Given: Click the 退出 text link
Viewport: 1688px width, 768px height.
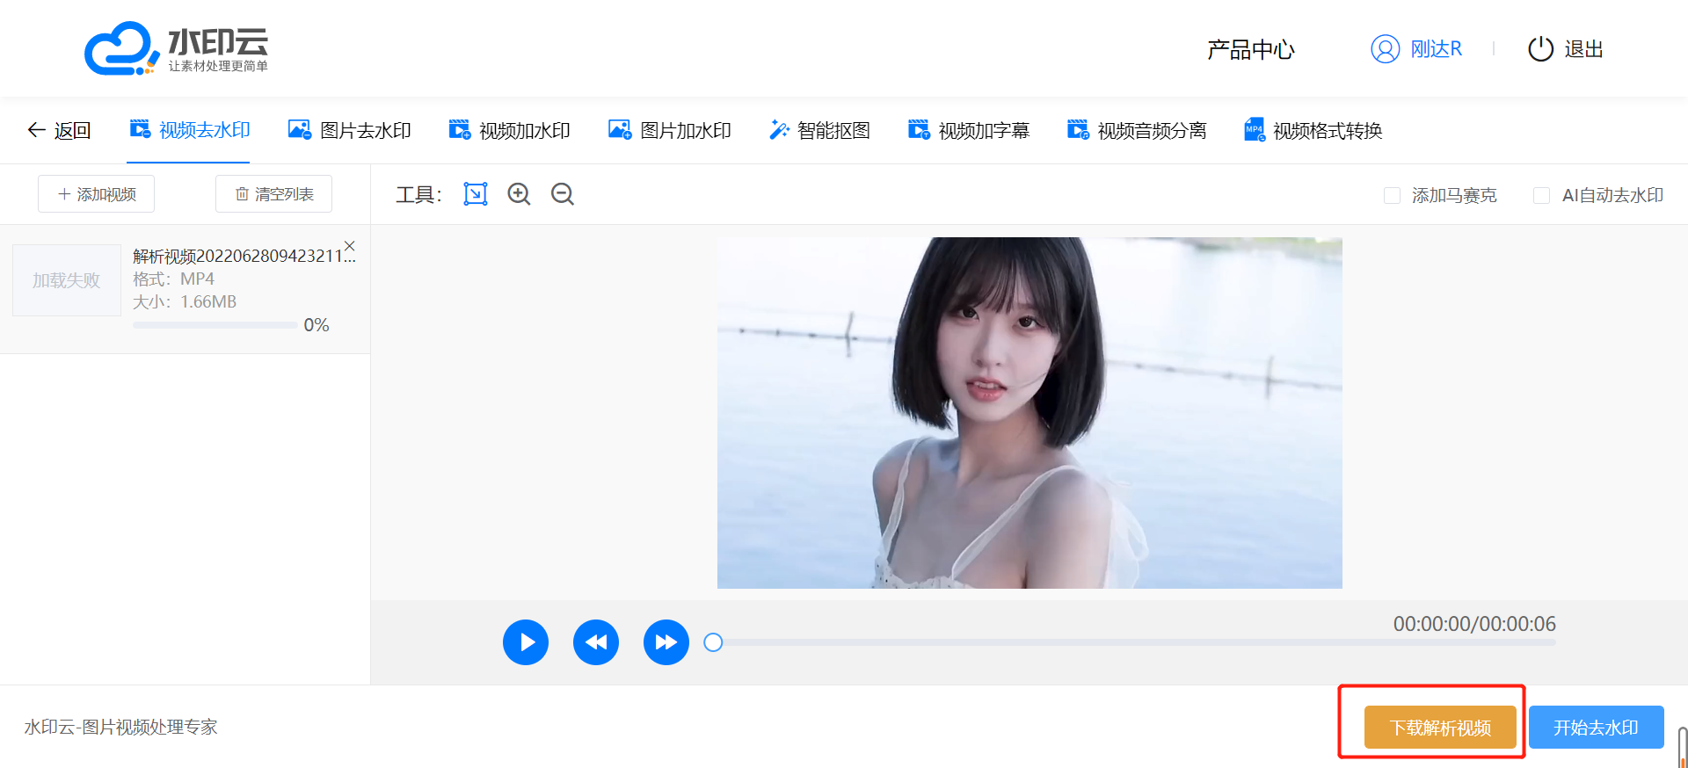Looking at the screenshot, I should click(1583, 49).
